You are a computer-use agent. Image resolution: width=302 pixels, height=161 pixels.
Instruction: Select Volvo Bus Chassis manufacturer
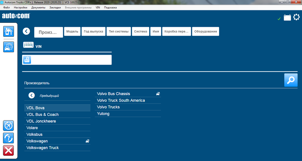pyautogui.click(x=128, y=94)
